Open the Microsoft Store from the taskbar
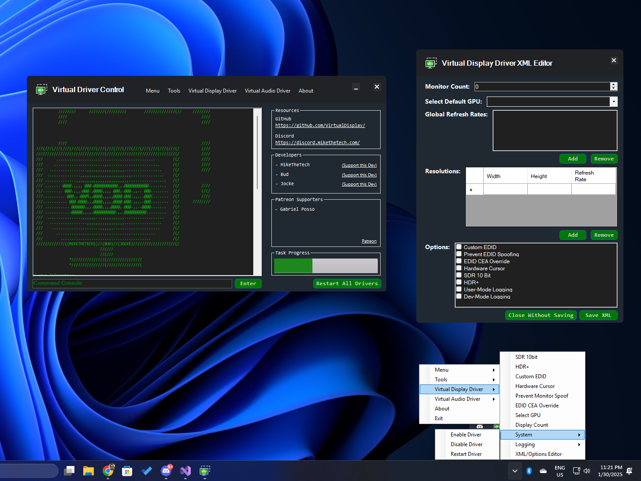This screenshot has height=481, width=641. pyautogui.click(x=127, y=471)
